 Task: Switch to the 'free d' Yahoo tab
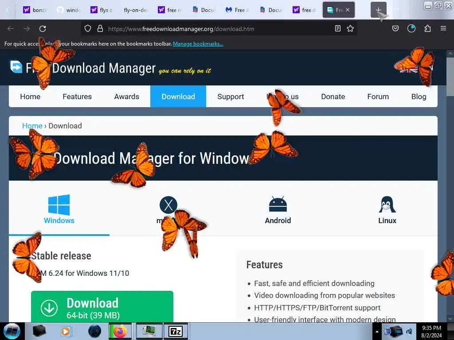[304, 10]
